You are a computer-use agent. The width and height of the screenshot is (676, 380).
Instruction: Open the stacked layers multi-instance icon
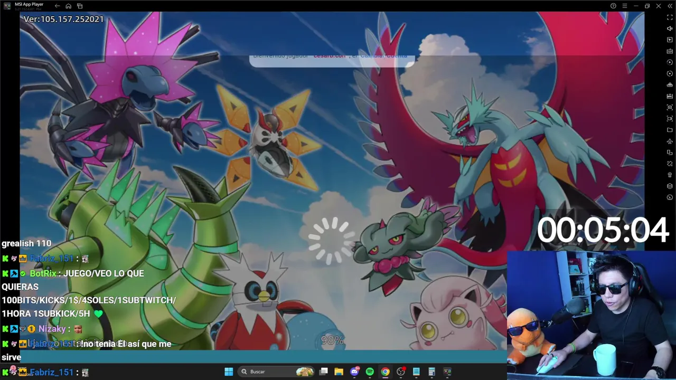point(670,186)
